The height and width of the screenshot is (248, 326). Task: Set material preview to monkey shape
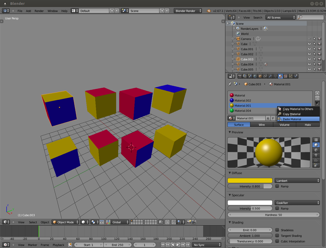click(316, 155)
